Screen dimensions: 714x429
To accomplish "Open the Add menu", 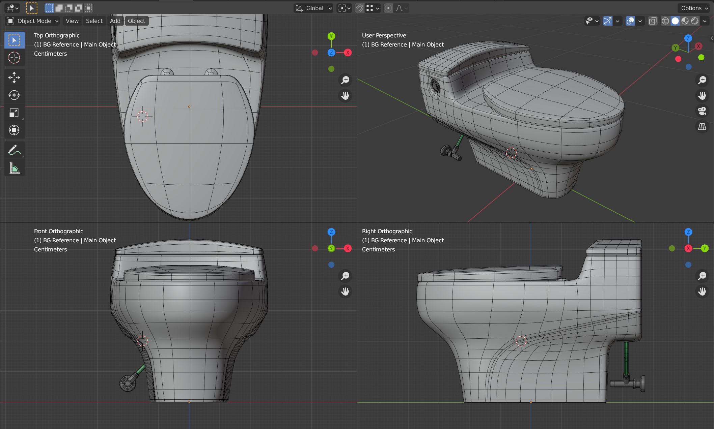I will click(115, 21).
